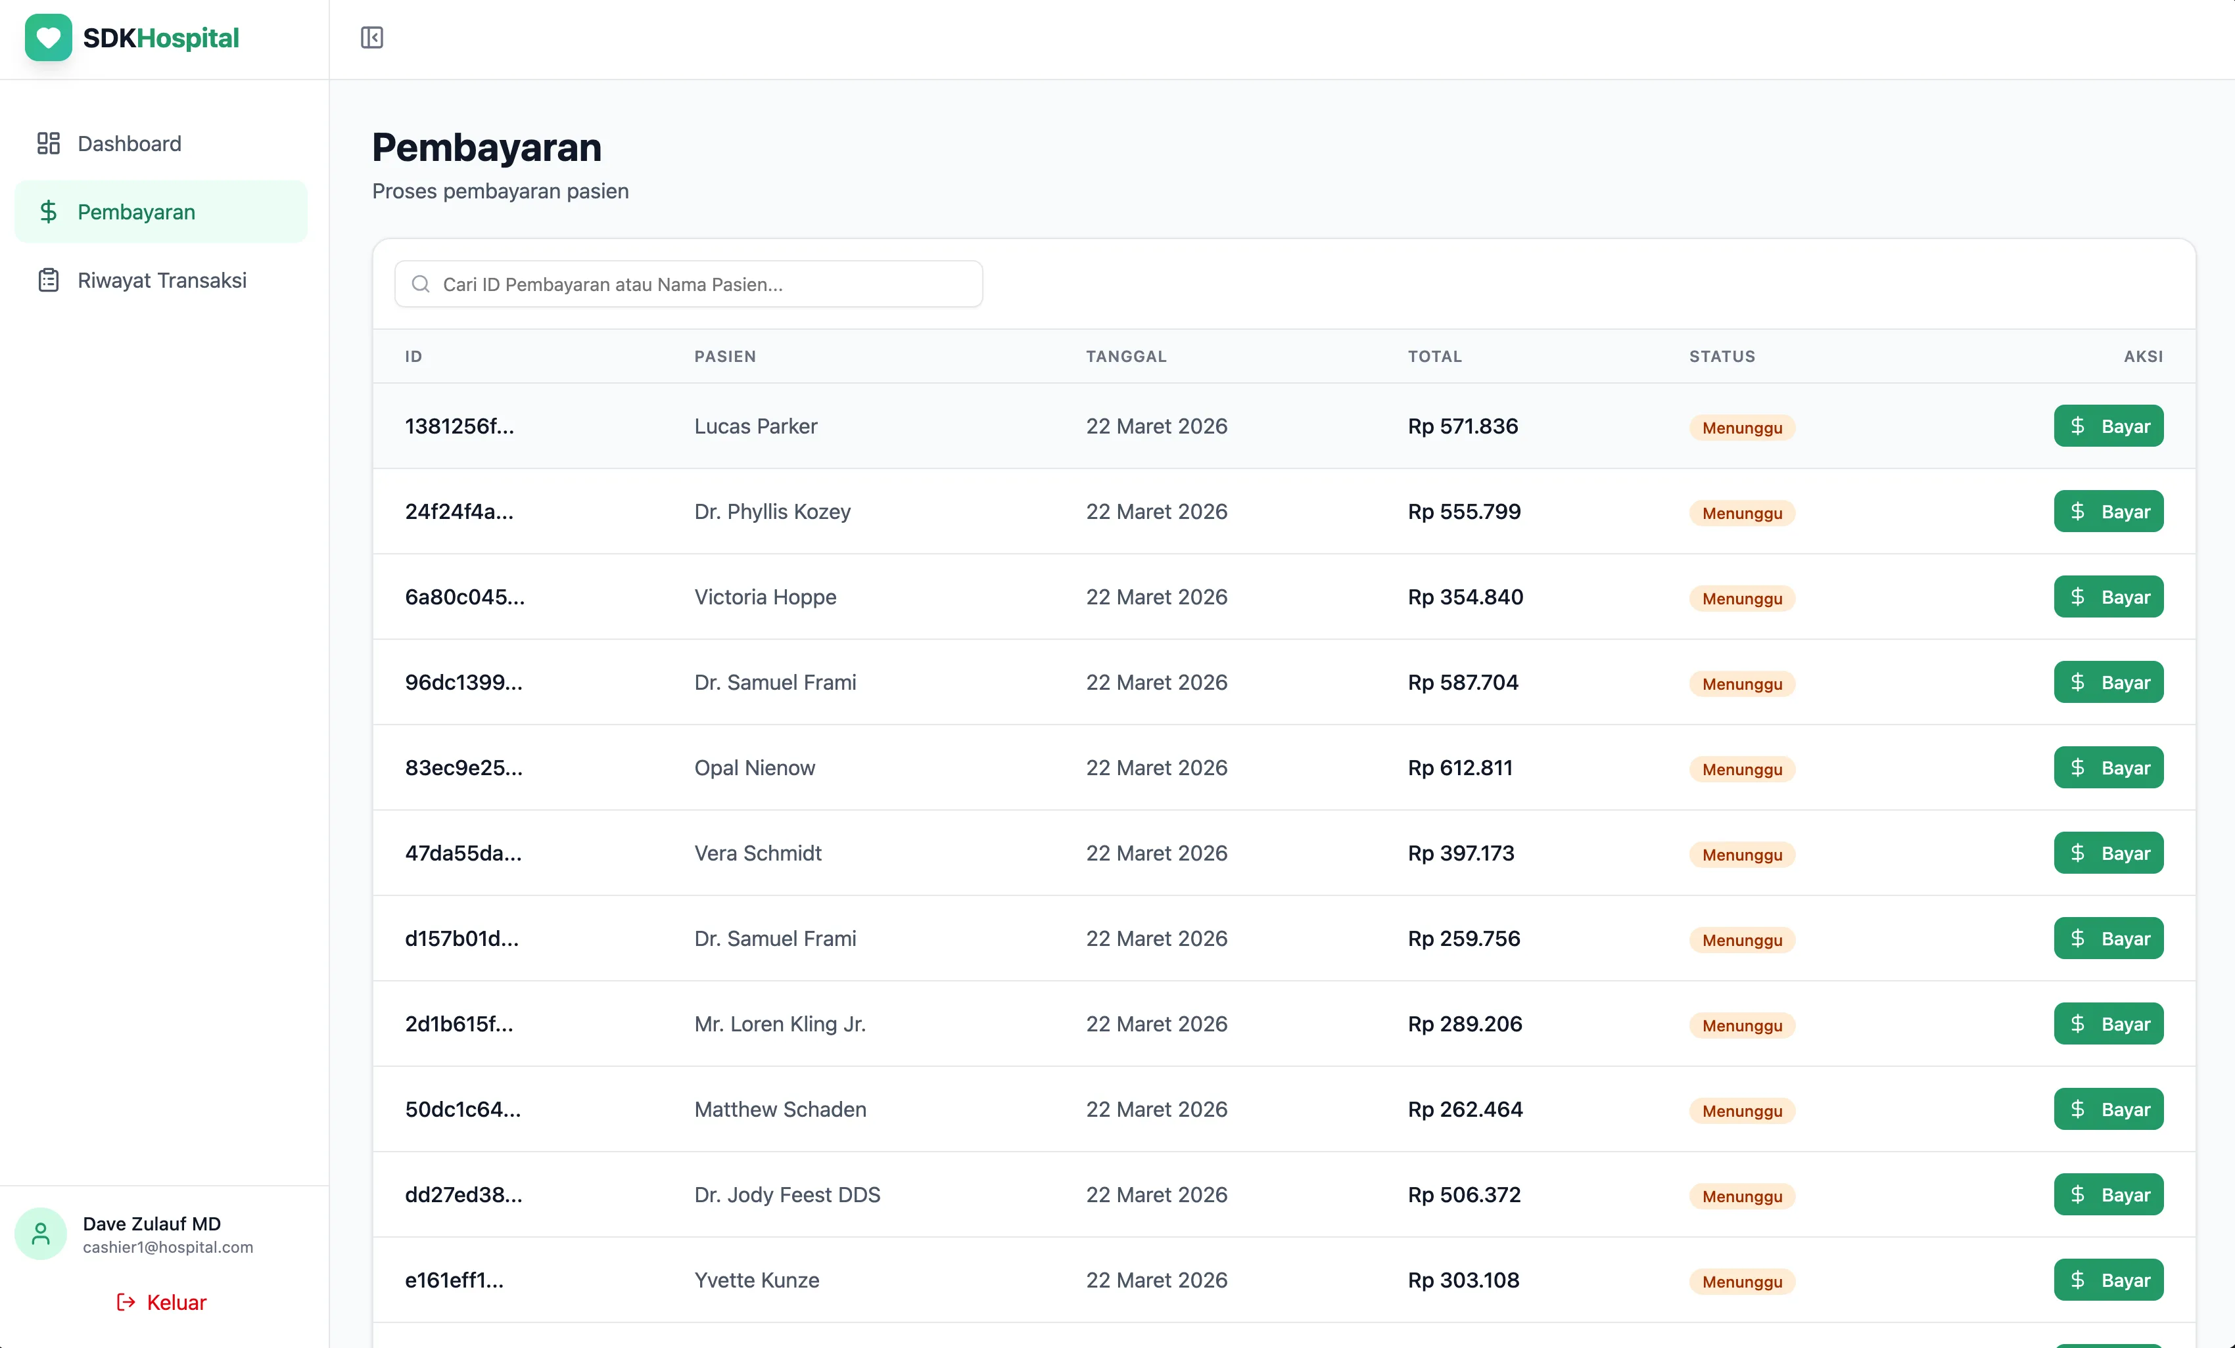The image size is (2235, 1348).
Task: Click the dollar icon next to Pembayaran
Action: coord(48,212)
